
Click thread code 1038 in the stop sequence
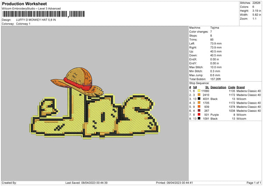[232, 111]
